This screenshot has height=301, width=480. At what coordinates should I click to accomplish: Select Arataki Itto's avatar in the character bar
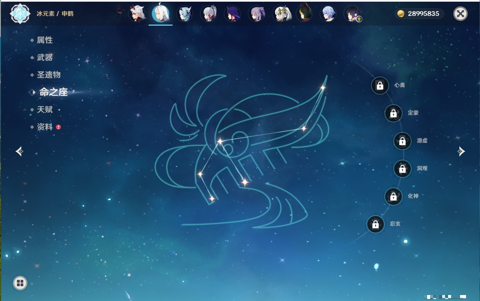click(137, 14)
